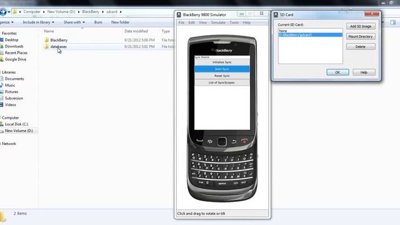Click the space key on phone keyboard
Viewport: 400px width, 225px height.
(x=222, y=183)
